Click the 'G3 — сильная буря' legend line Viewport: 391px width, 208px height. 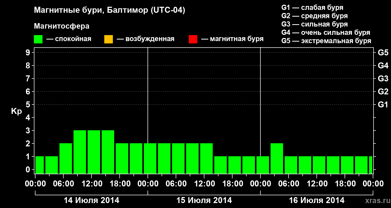314,24
